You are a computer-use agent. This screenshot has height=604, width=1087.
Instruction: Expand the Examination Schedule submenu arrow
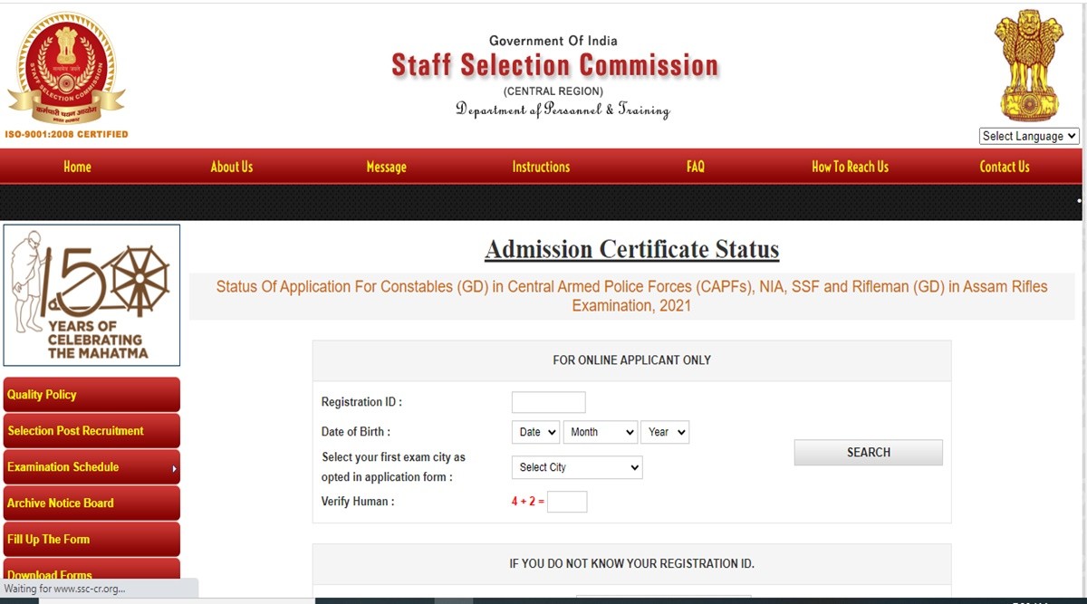[x=174, y=468]
